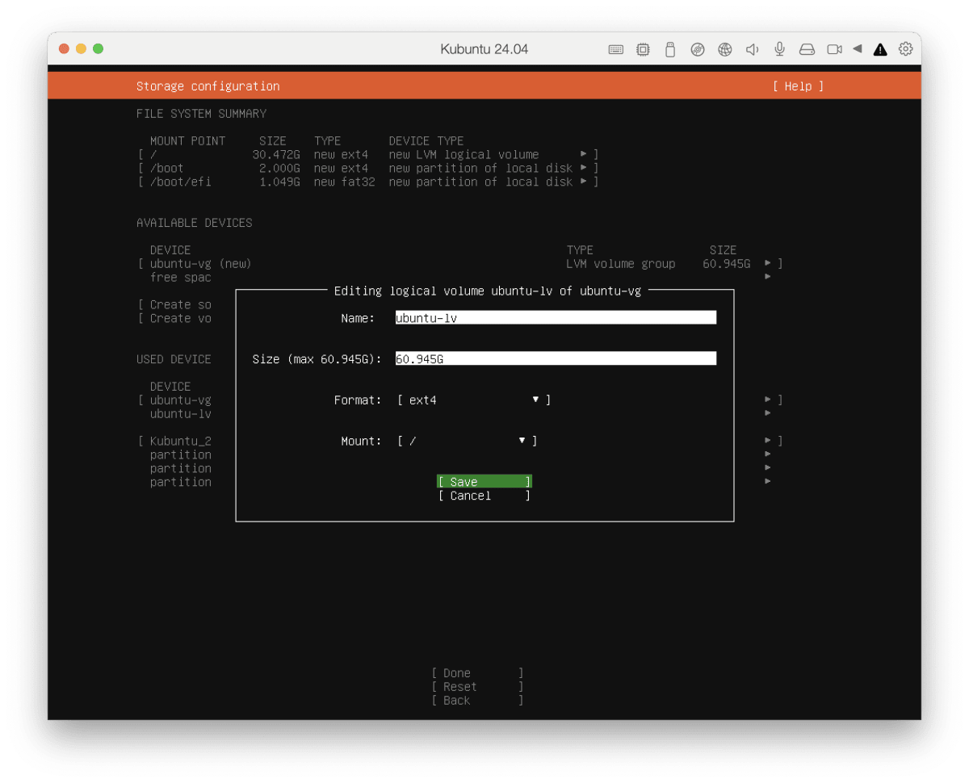
Task: Select the /boot/efi mount point entry
Action: pos(180,182)
